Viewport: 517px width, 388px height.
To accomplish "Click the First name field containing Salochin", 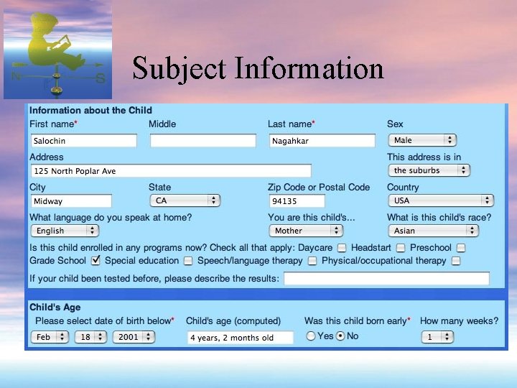I will point(84,141).
